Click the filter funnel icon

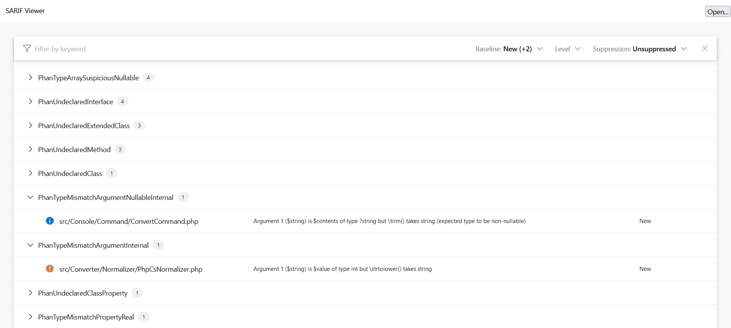coord(27,49)
